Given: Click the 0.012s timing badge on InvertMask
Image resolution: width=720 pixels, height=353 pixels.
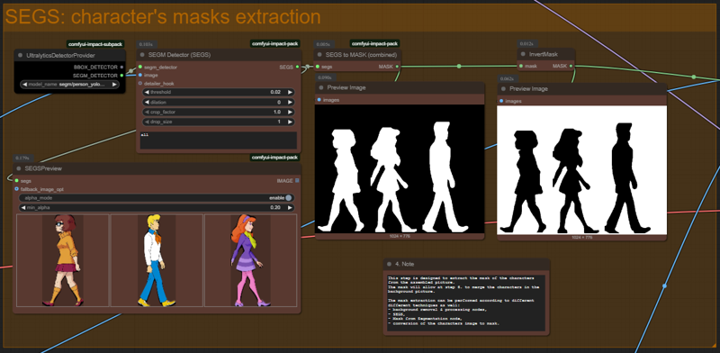Looking at the screenshot, I should [x=526, y=43].
